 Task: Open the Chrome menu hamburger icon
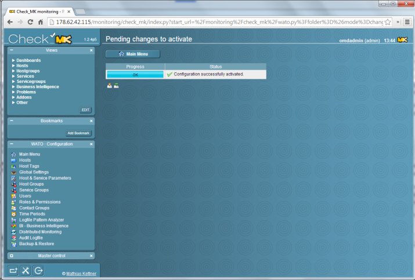coord(407,22)
